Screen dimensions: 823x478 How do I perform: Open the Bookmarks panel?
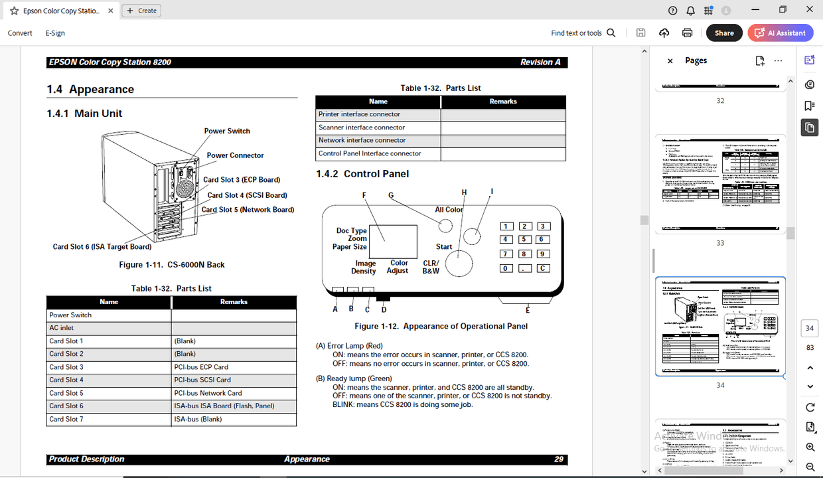809,105
